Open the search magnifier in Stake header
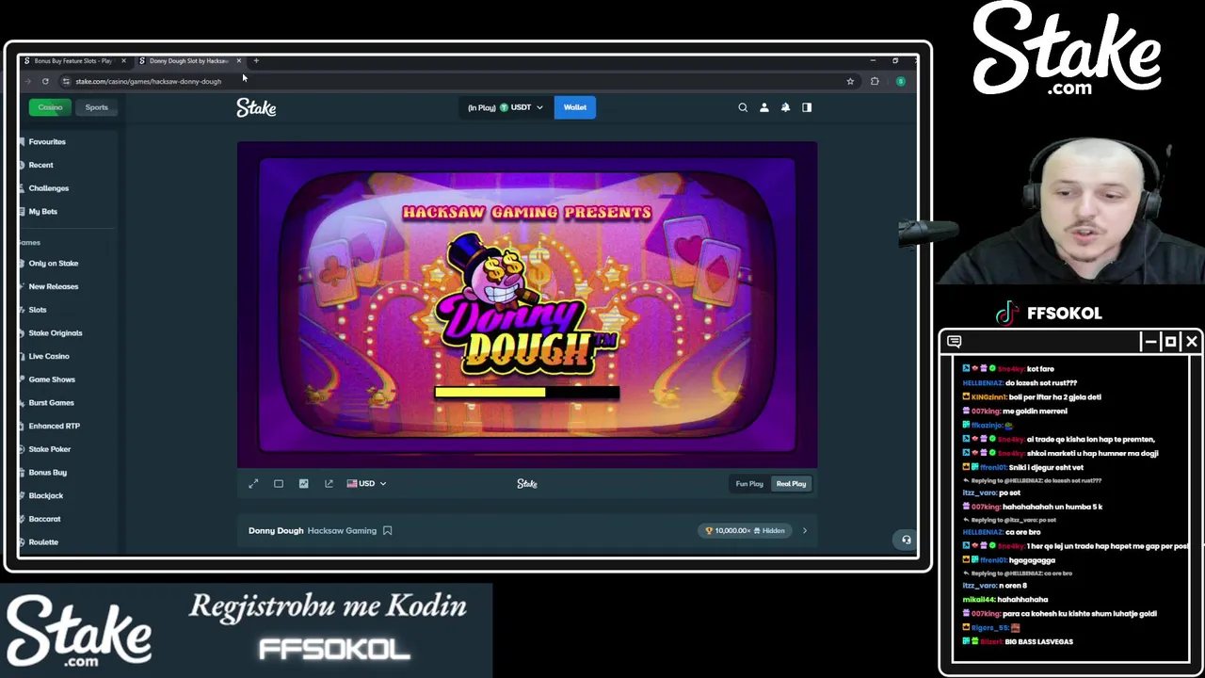Image resolution: width=1205 pixels, height=678 pixels. coord(743,107)
